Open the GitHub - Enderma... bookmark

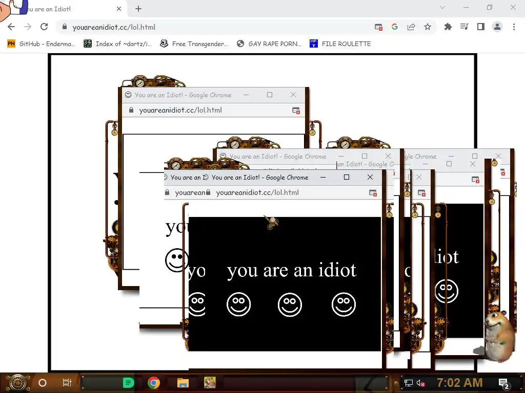point(41,44)
